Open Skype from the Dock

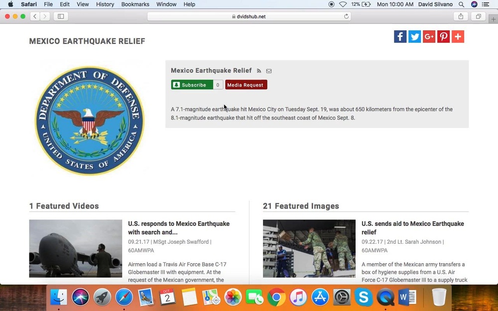pos(364,297)
